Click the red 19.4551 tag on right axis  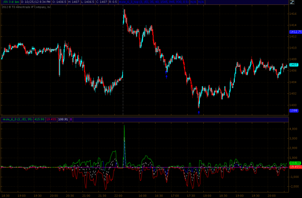295,167
